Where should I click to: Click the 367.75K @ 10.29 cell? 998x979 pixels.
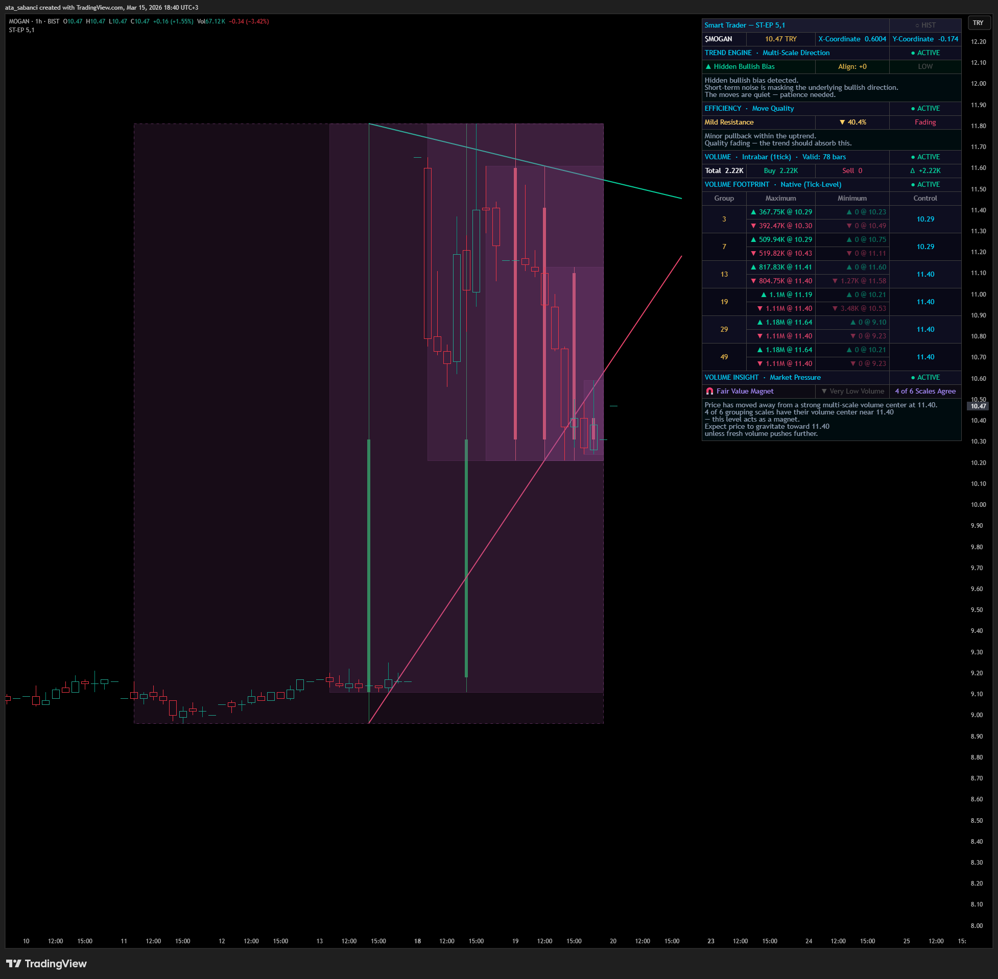coord(781,212)
